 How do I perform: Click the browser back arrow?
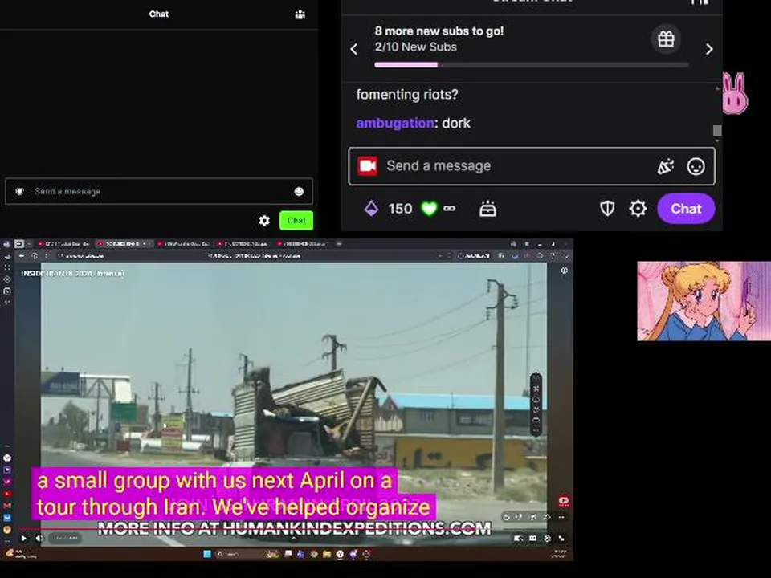click(x=21, y=255)
